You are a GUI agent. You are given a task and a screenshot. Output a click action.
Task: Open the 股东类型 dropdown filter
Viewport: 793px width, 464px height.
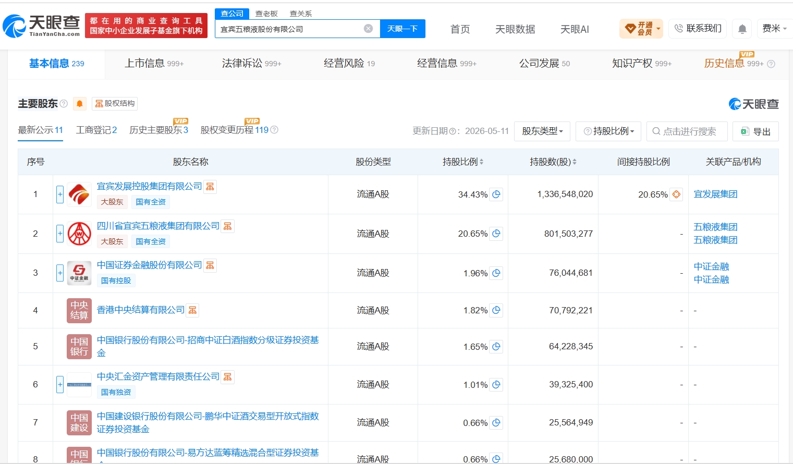click(x=542, y=131)
